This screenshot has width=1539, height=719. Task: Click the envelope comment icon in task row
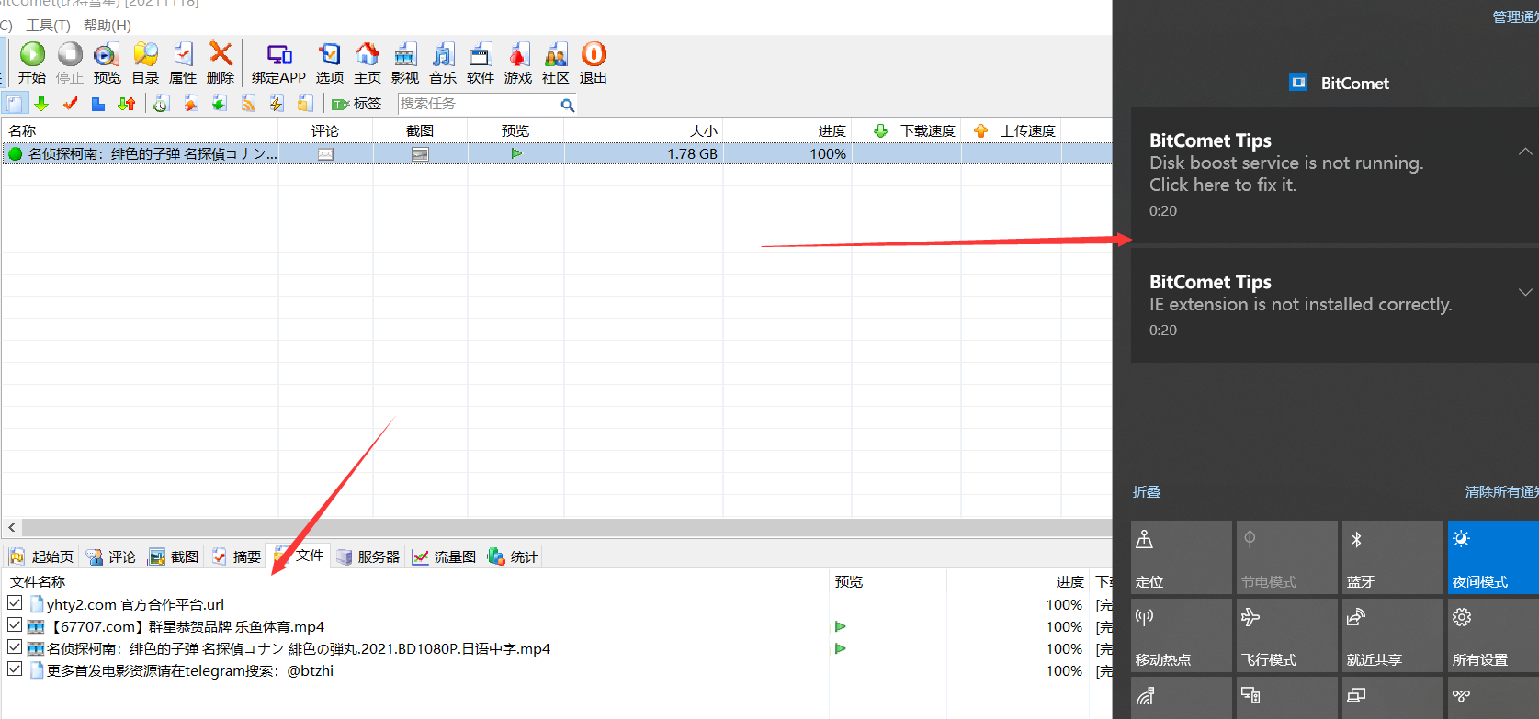(x=325, y=154)
